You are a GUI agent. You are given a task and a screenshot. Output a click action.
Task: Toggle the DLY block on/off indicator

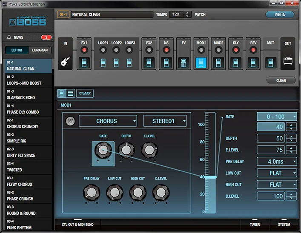click(236, 50)
